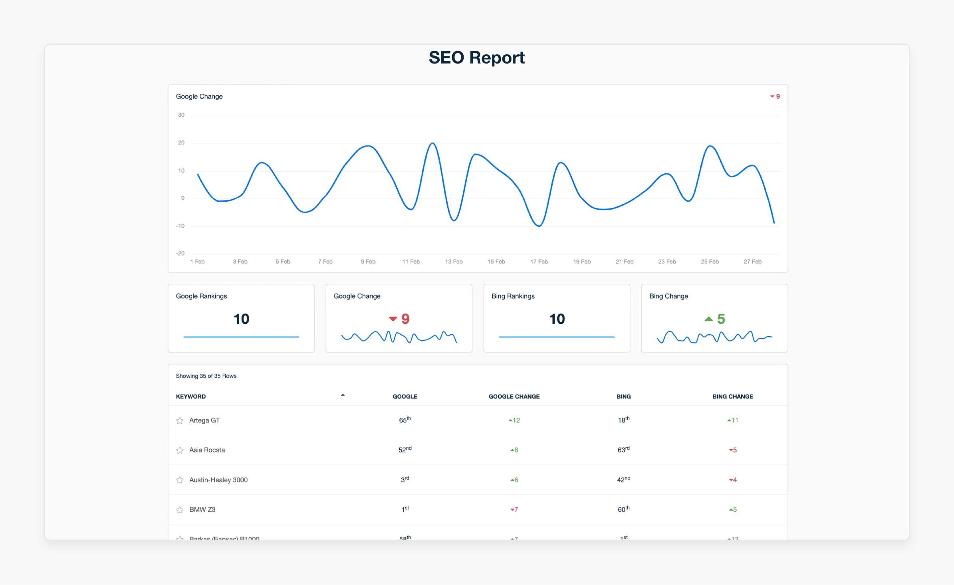This screenshot has height=585, width=954.
Task: Click the 27 Feb label on the chart axis
Action: (x=753, y=262)
